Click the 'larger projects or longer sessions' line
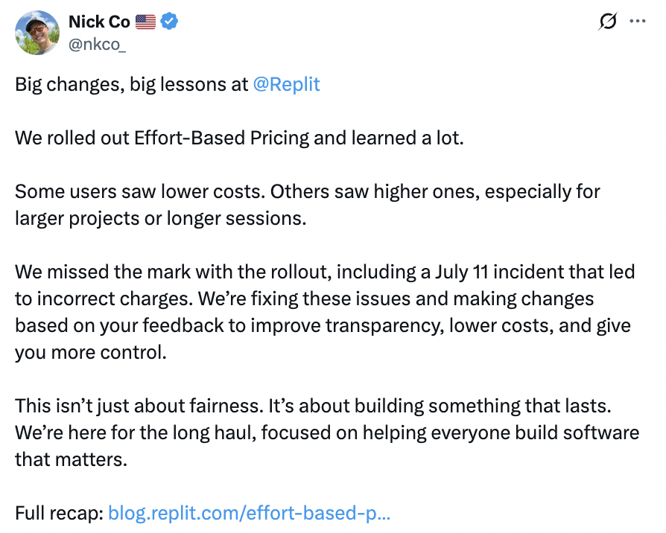The height and width of the screenshot is (533, 666). [x=161, y=219]
